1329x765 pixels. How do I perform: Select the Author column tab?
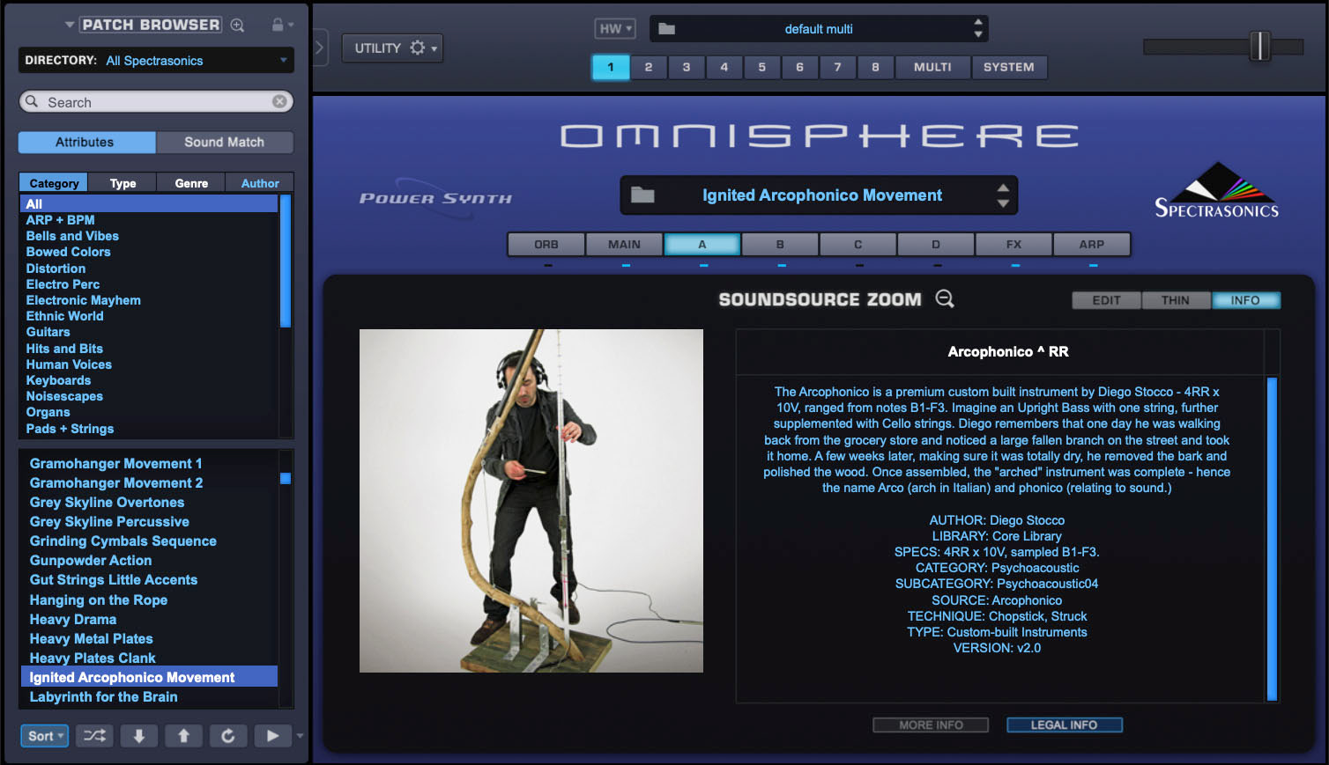point(260,183)
